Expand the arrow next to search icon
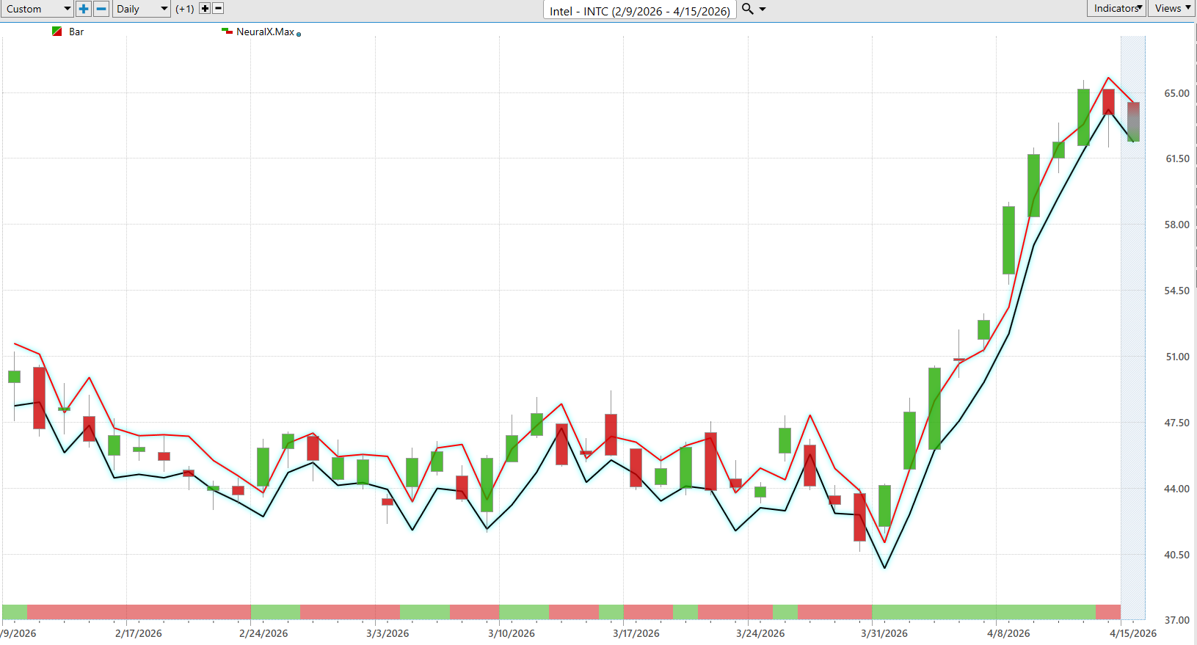This screenshot has height=645, width=1197. pyautogui.click(x=763, y=10)
